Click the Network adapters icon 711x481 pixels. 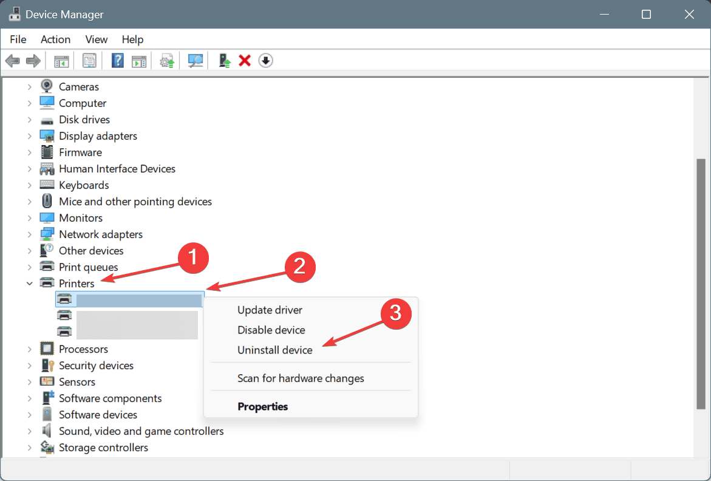(x=47, y=234)
